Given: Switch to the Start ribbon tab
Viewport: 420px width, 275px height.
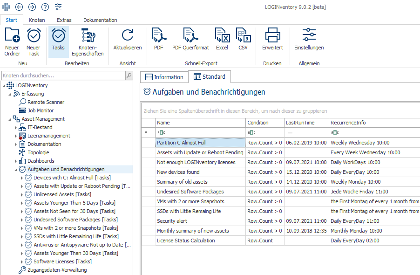Looking at the screenshot, I should (x=11, y=20).
